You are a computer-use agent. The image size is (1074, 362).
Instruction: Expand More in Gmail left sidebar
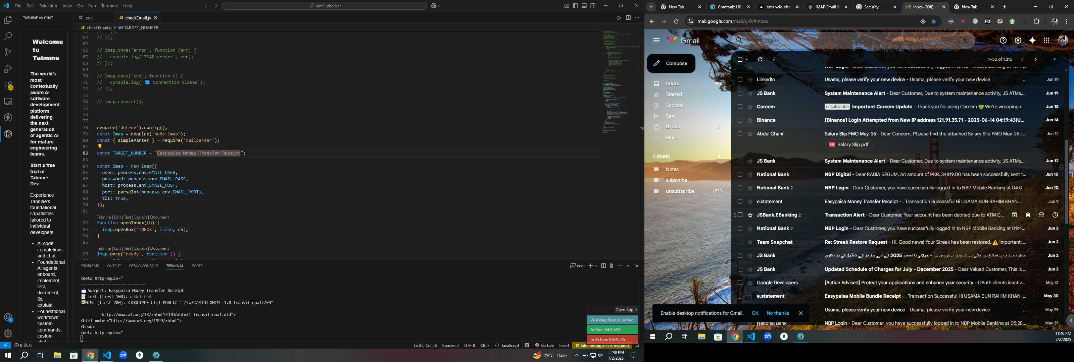[671, 138]
